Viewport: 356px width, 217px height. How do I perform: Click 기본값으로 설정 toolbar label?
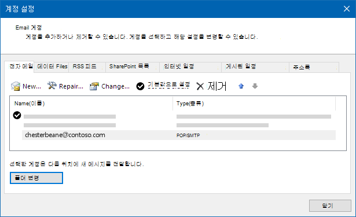click(168, 85)
